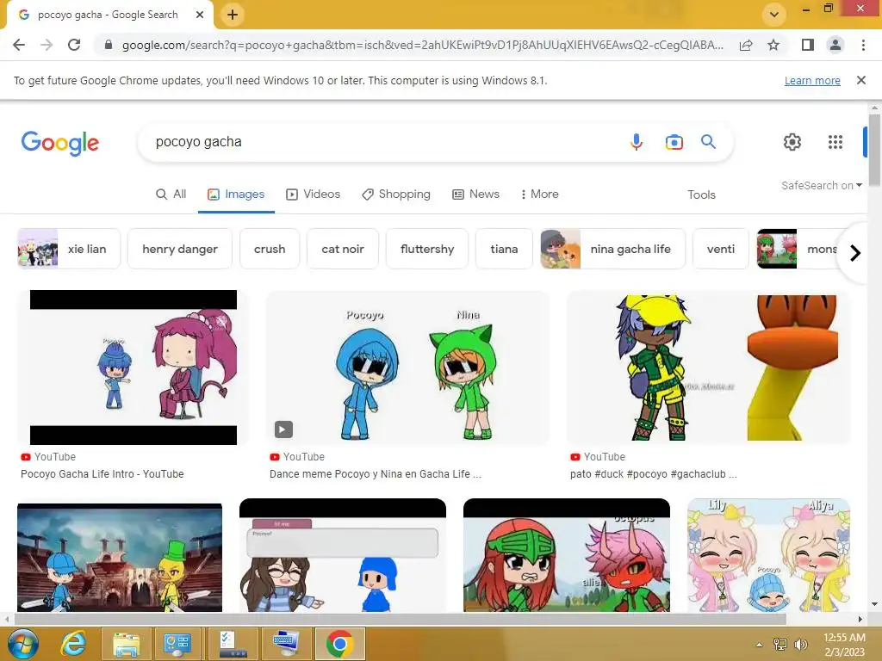The height and width of the screenshot is (661, 882).
Task: Open the browser side panel
Action: coord(808,45)
